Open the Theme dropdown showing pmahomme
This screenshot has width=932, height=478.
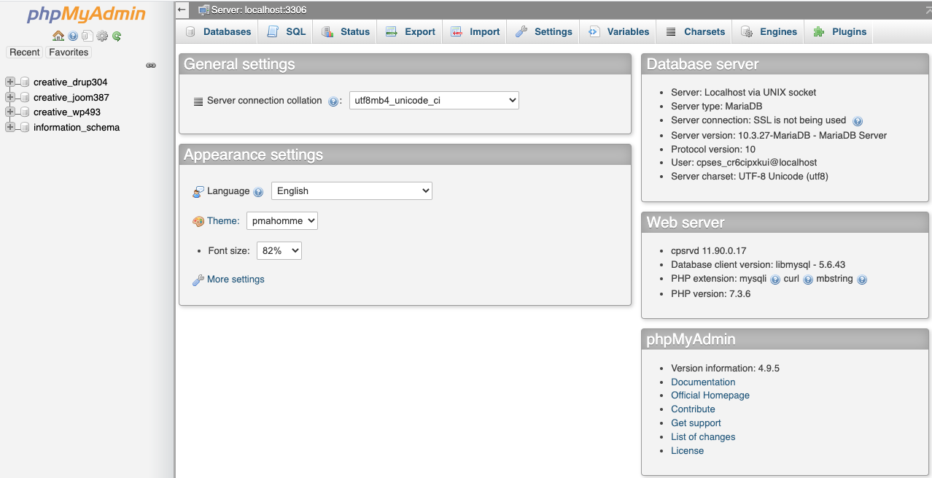(x=281, y=221)
